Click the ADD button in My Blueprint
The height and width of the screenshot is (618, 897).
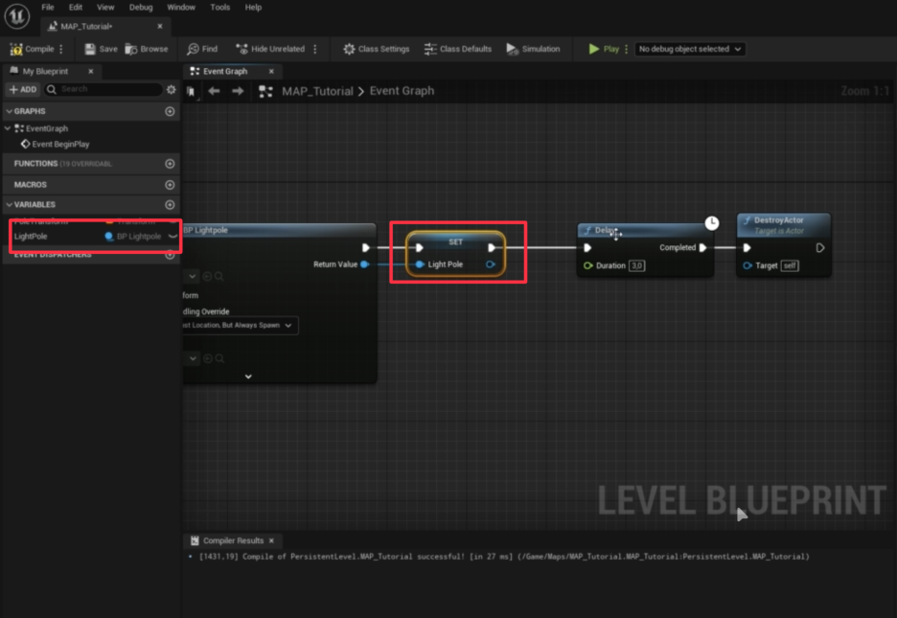pyautogui.click(x=23, y=89)
